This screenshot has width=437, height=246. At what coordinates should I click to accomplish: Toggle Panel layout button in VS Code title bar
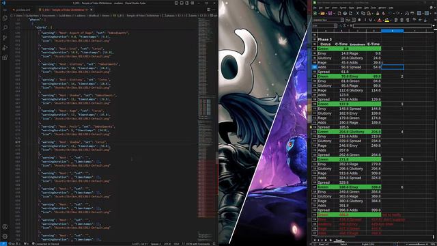click(182, 3)
